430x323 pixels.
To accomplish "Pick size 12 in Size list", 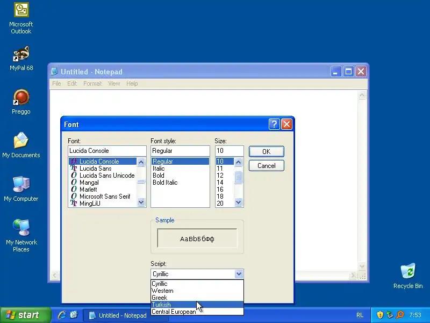I will point(225,175).
